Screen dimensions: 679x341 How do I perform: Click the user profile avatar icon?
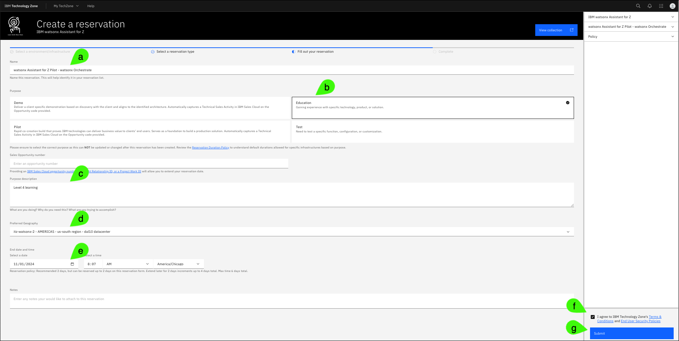672,6
